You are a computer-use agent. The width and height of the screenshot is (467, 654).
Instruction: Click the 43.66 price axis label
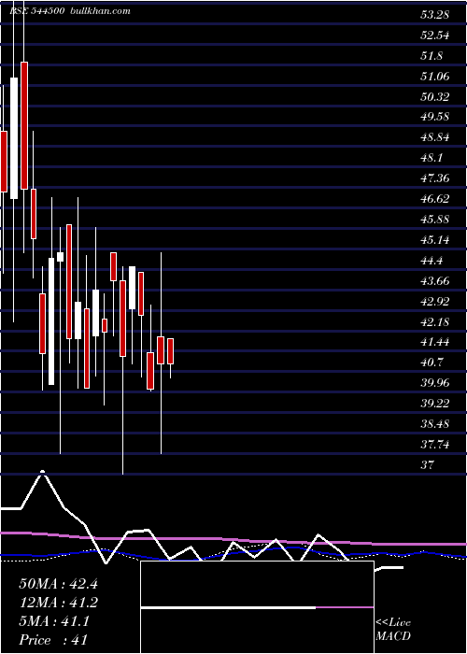point(435,281)
